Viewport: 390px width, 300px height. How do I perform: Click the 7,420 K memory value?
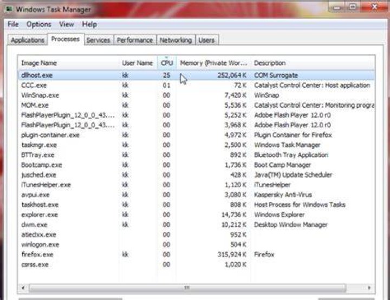pos(236,95)
